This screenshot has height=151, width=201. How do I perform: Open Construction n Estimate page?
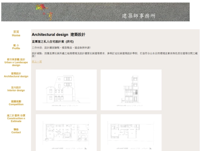point(16,118)
